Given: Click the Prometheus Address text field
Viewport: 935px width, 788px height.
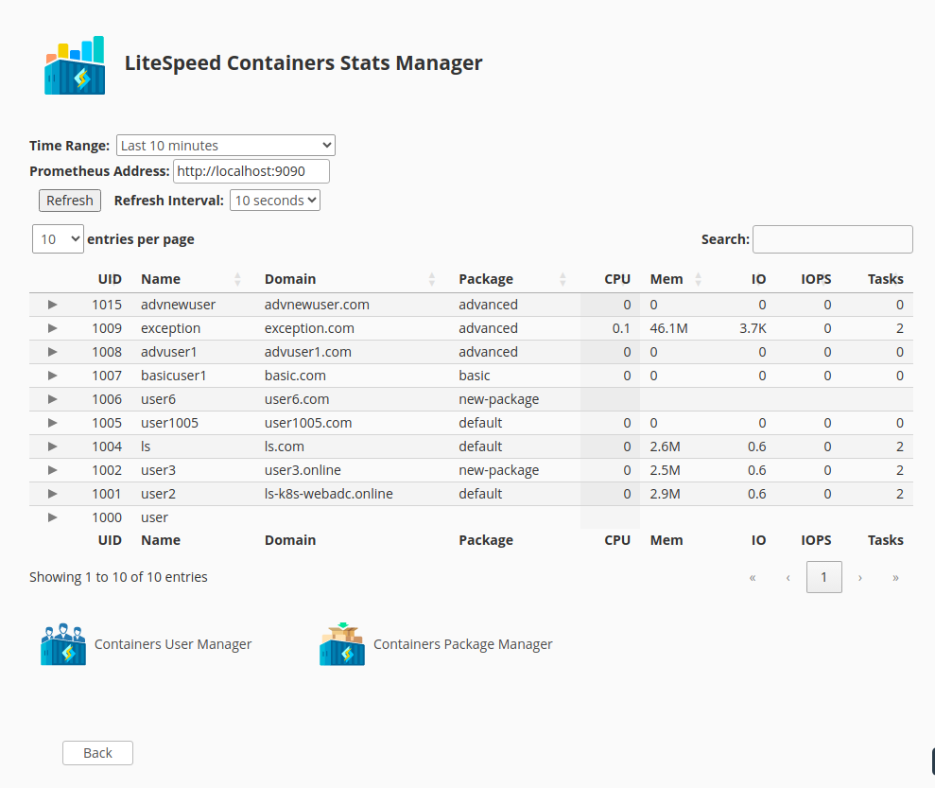Looking at the screenshot, I should pos(251,171).
